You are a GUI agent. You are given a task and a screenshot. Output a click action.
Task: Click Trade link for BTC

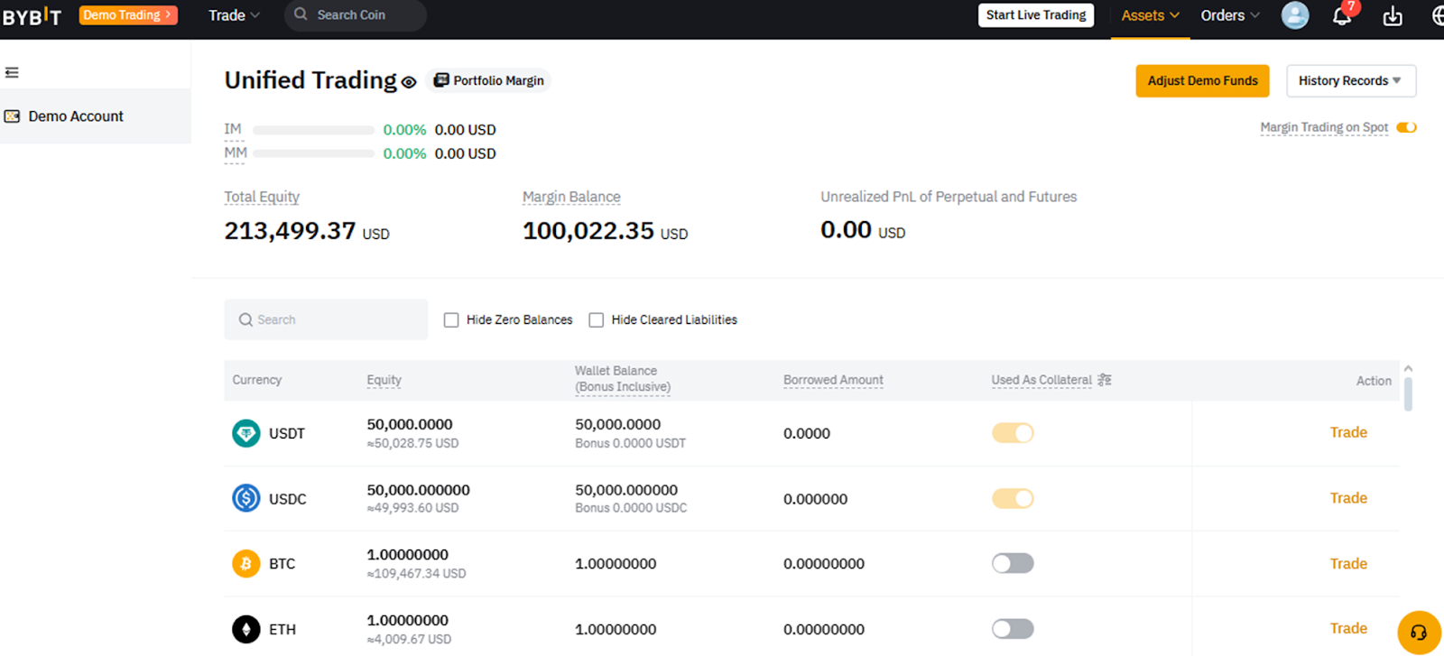[x=1348, y=564]
